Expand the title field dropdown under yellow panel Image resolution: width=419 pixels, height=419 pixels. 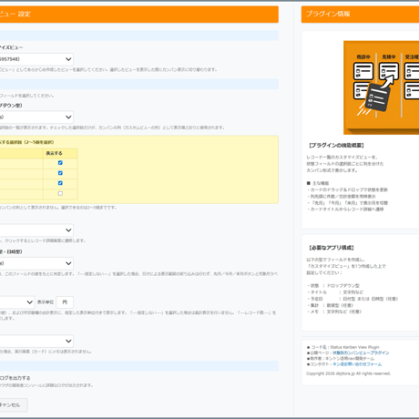(x=36, y=230)
